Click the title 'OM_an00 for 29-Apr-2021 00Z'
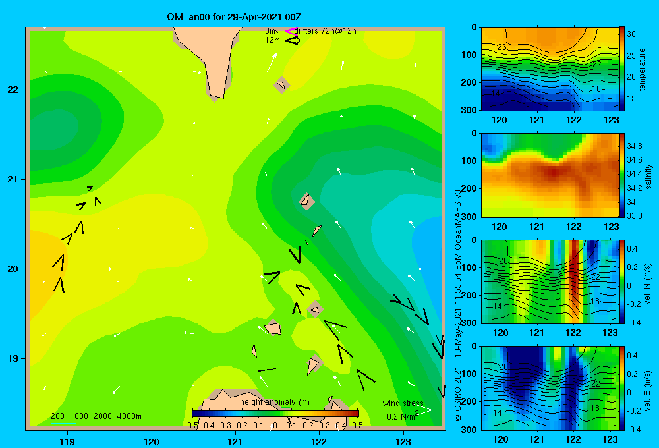This screenshot has height=448, width=659. click(234, 17)
